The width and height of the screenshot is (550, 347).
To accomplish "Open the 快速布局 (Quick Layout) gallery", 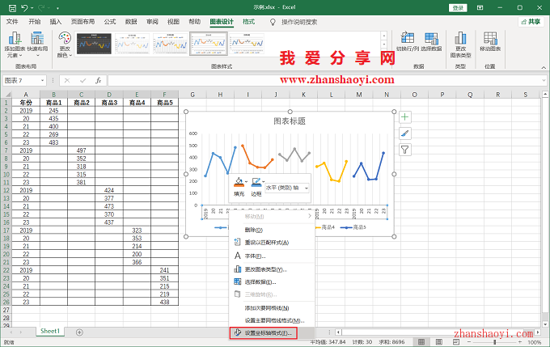I will [37, 44].
